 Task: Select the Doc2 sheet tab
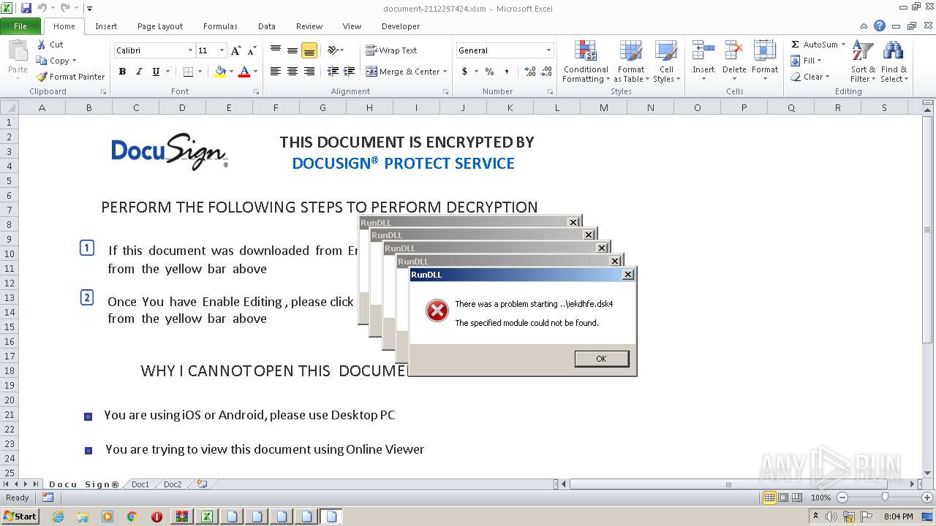[173, 484]
